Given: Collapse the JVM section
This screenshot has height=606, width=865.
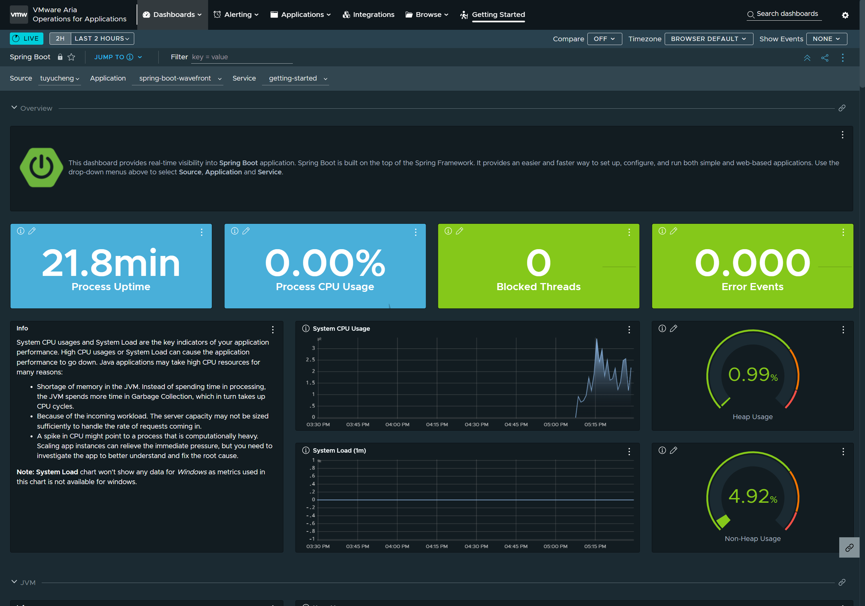Looking at the screenshot, I should tap(14, 582).
